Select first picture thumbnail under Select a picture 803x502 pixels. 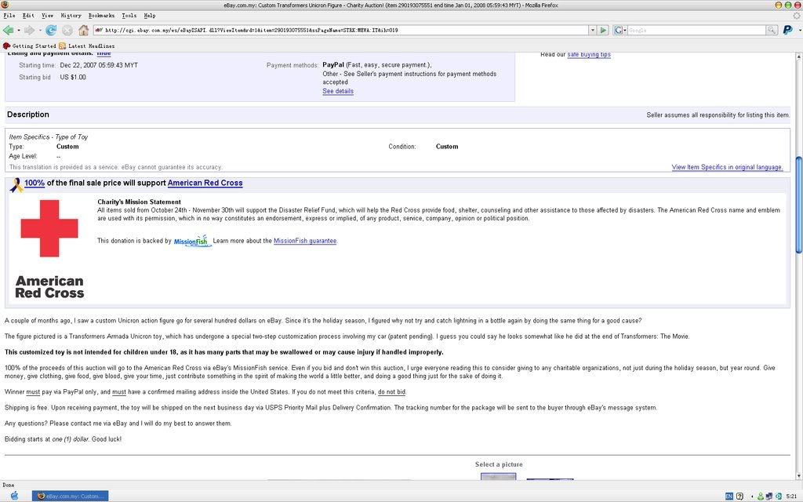click(x=498, y=476)
